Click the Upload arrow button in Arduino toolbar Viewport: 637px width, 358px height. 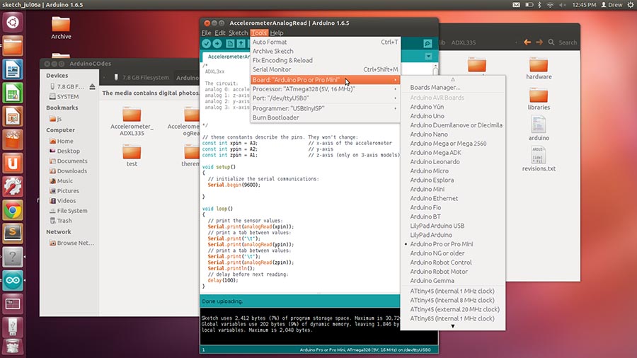(x=217, y=43)
